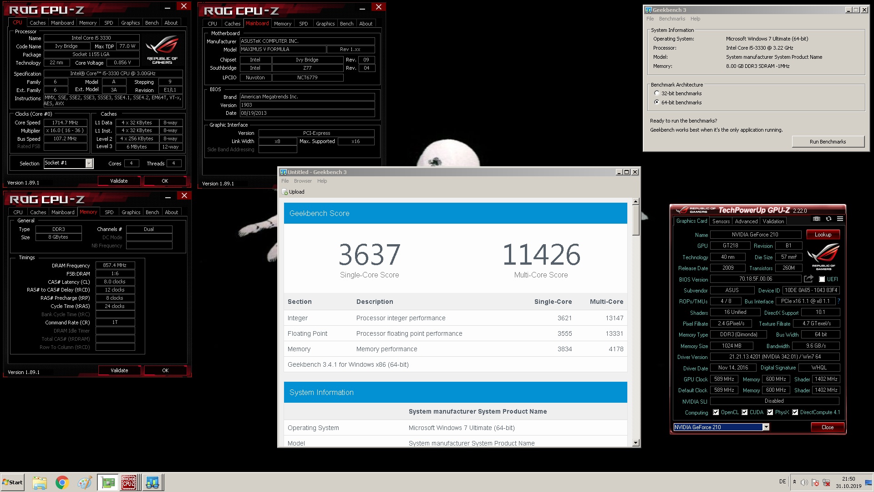Click the BIOS Date field 08/19/2013

(307, 113)
